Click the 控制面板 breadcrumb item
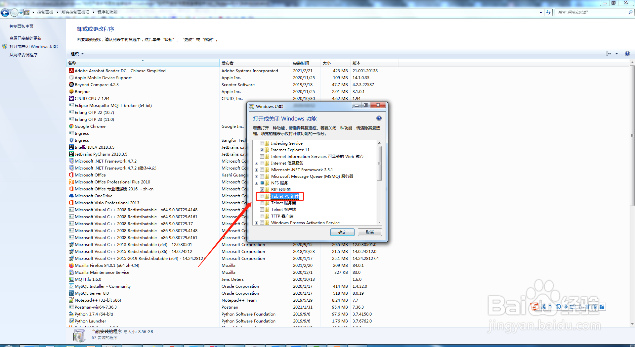This screenshot has width=635, height=347. coord(45,12)
